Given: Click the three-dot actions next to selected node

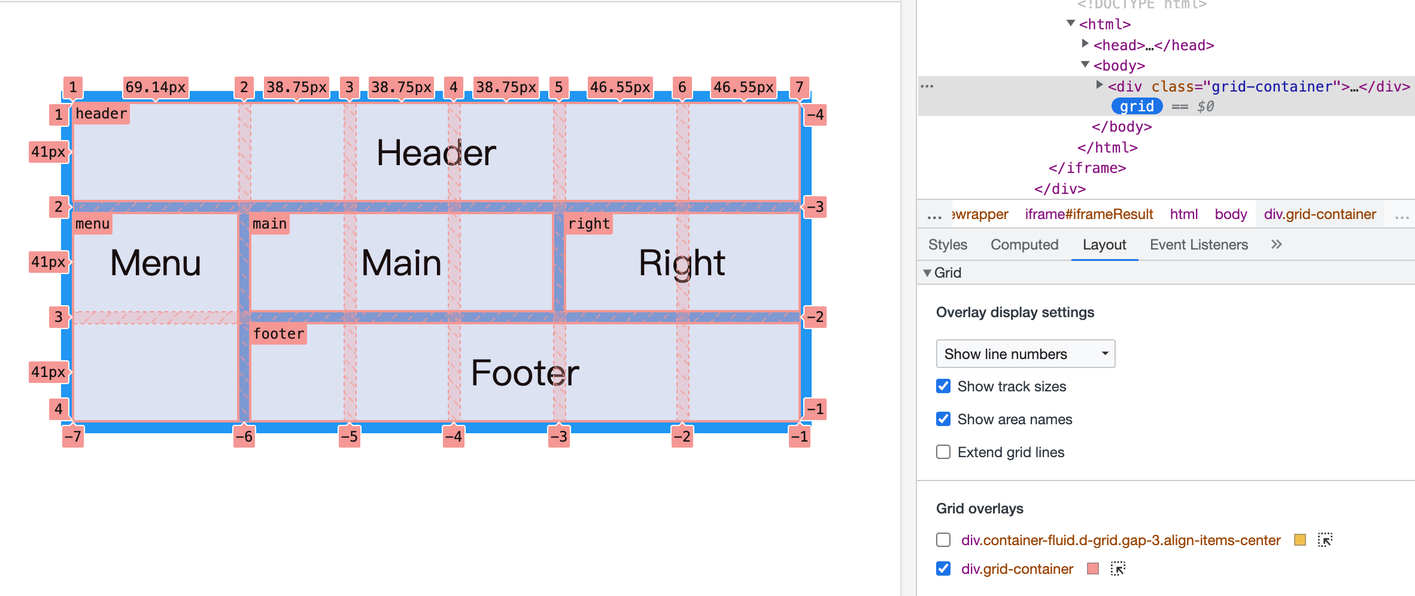Looking at the screenshot, I should [927, 86].
